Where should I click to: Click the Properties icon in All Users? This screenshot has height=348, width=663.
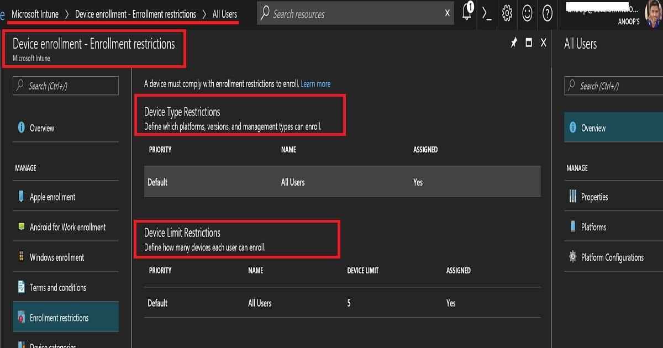pyautogui.click(x=572, y=197)
